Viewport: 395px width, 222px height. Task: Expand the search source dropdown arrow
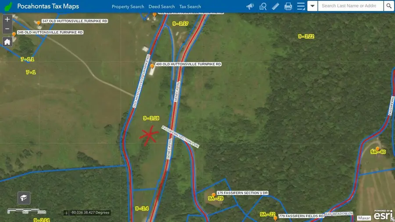(x=312, y=6)
